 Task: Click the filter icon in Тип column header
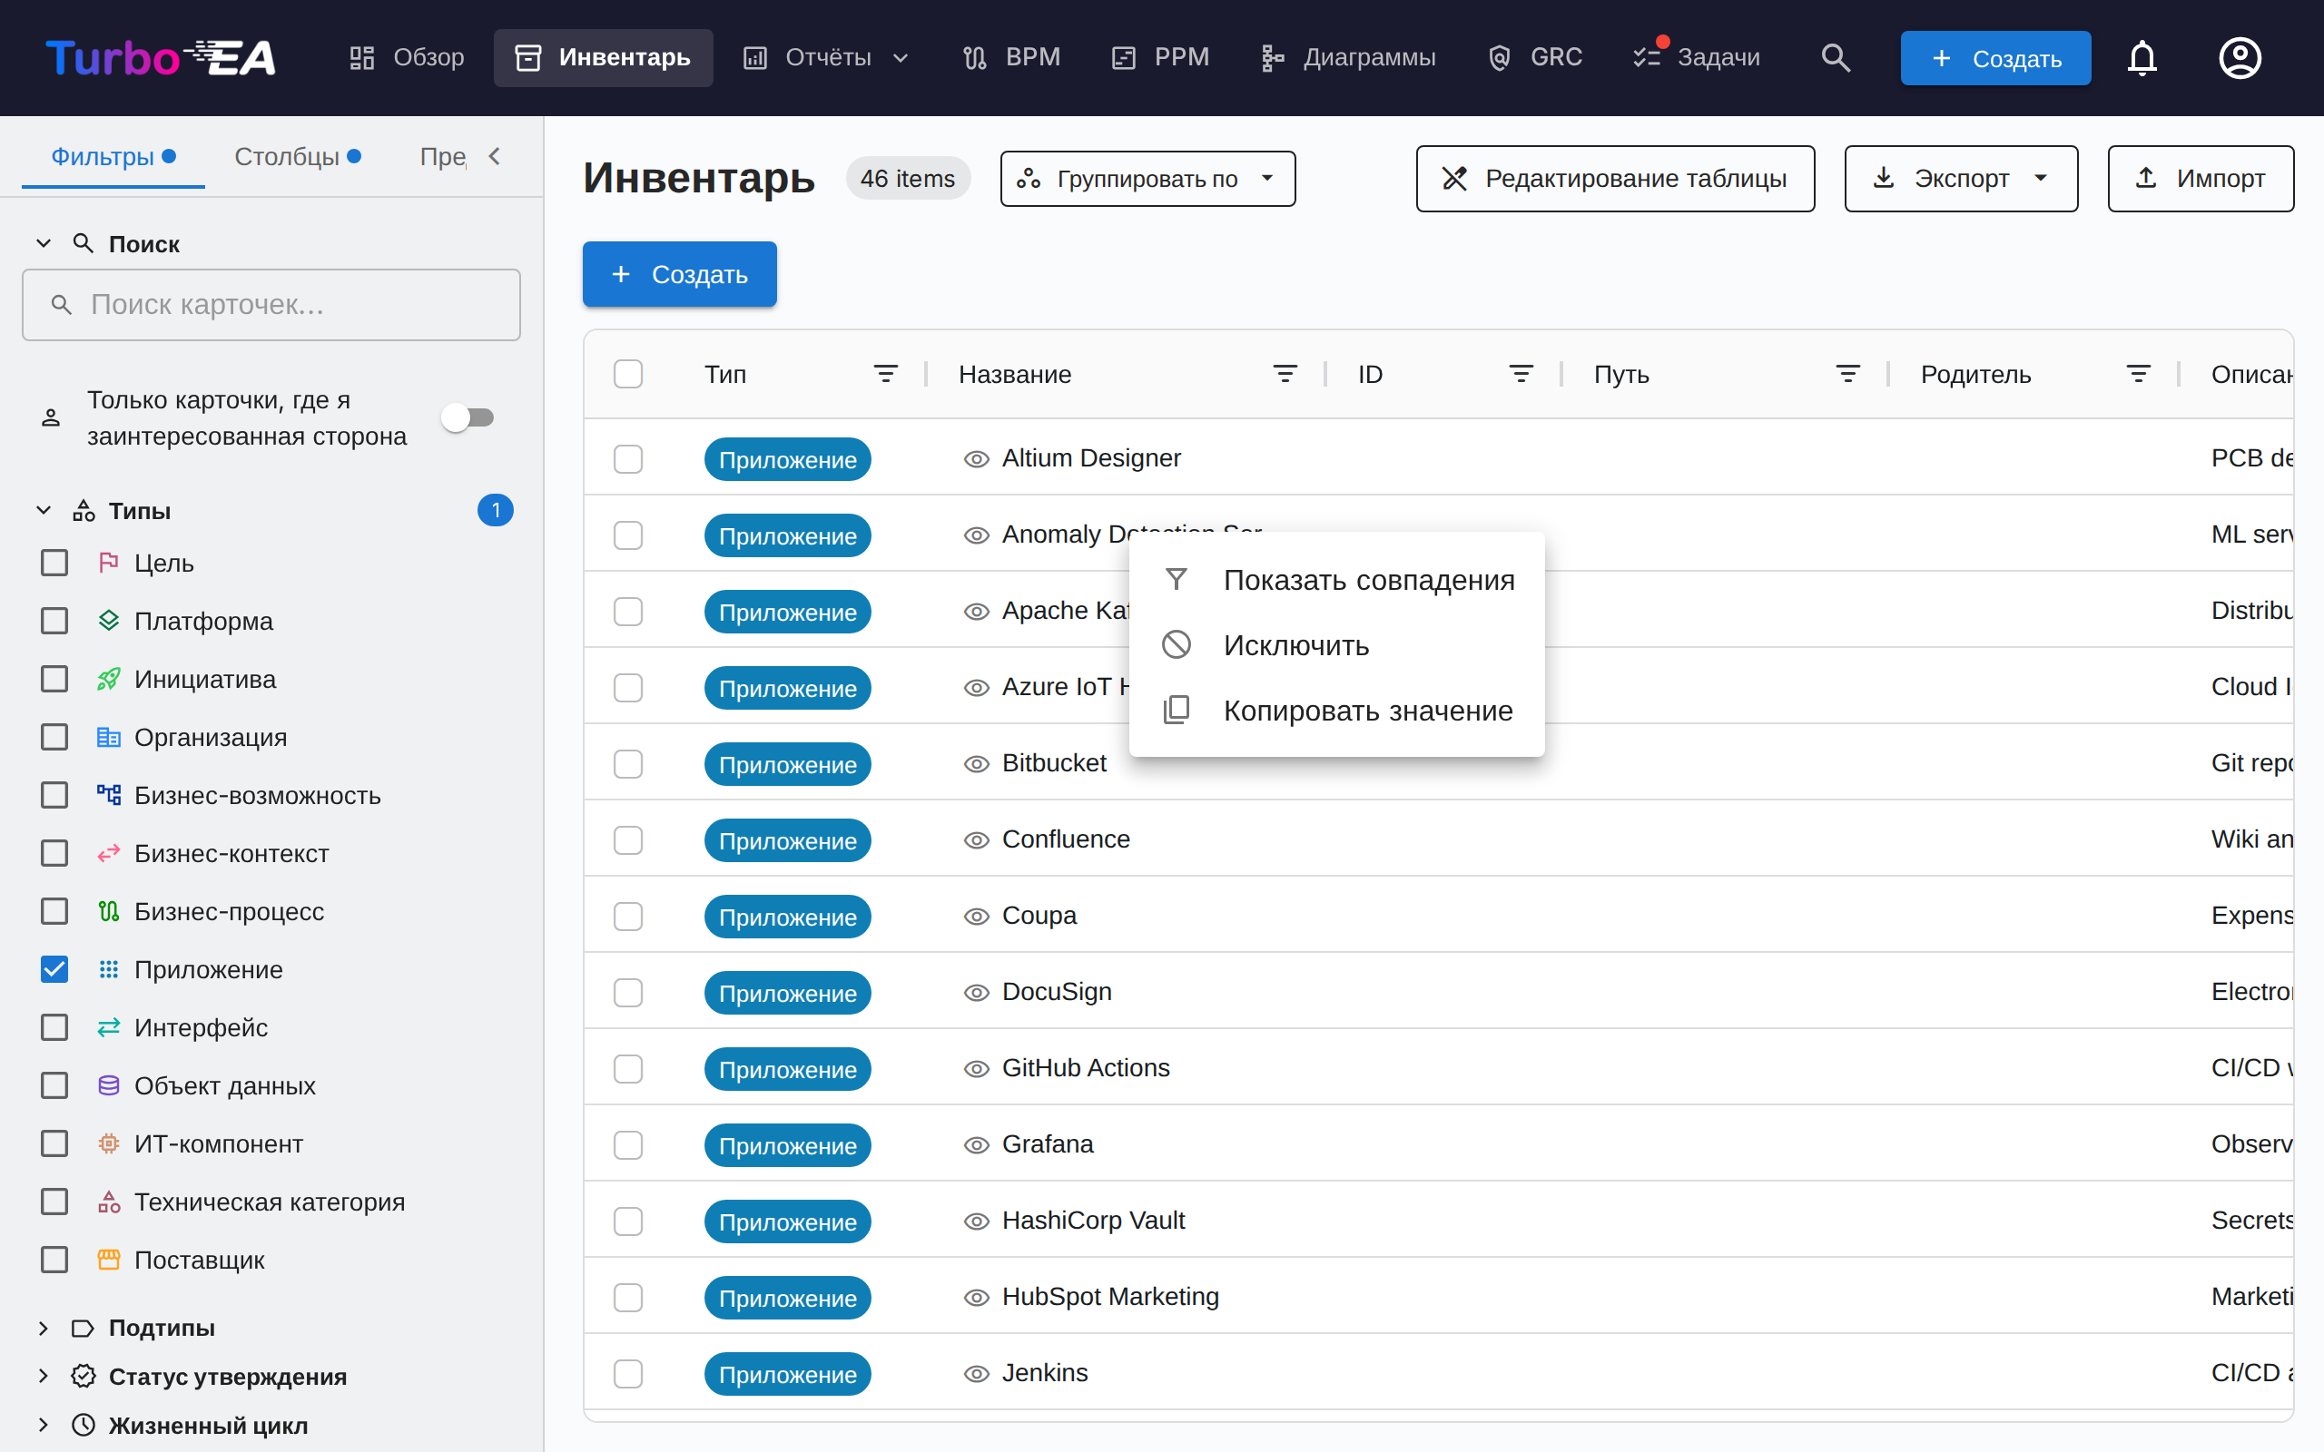[x=885, y=374]
